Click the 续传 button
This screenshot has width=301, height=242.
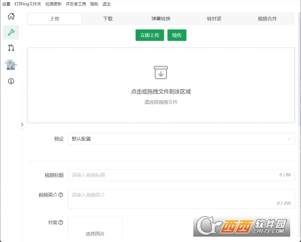(x=177, y=35)
